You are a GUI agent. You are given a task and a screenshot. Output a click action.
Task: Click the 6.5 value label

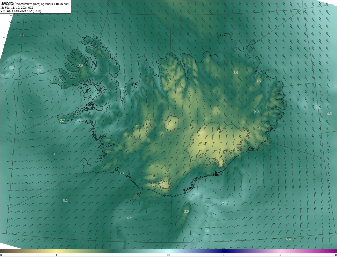329,114
